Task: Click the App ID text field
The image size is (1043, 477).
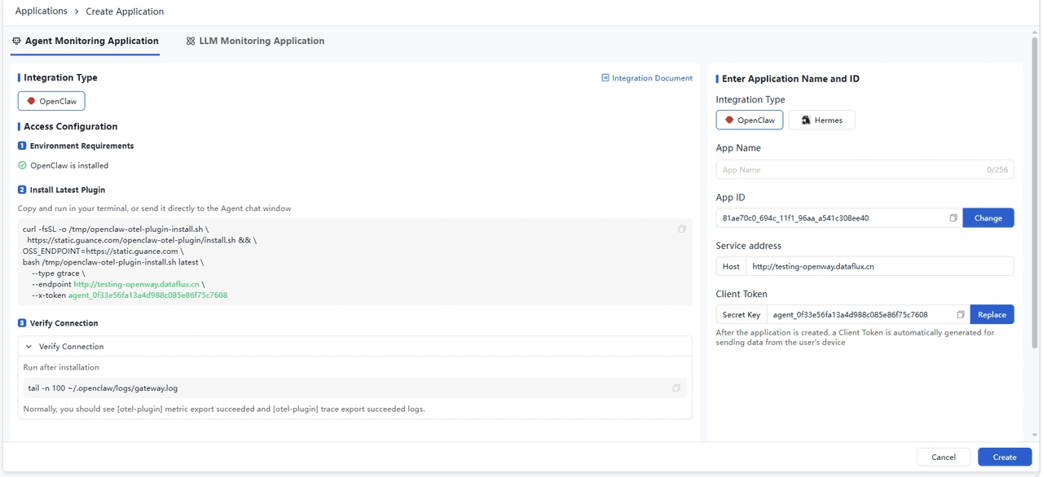Action: coord(839,218)
